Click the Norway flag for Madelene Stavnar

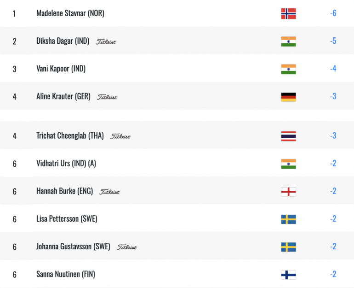tap(288, 13)
